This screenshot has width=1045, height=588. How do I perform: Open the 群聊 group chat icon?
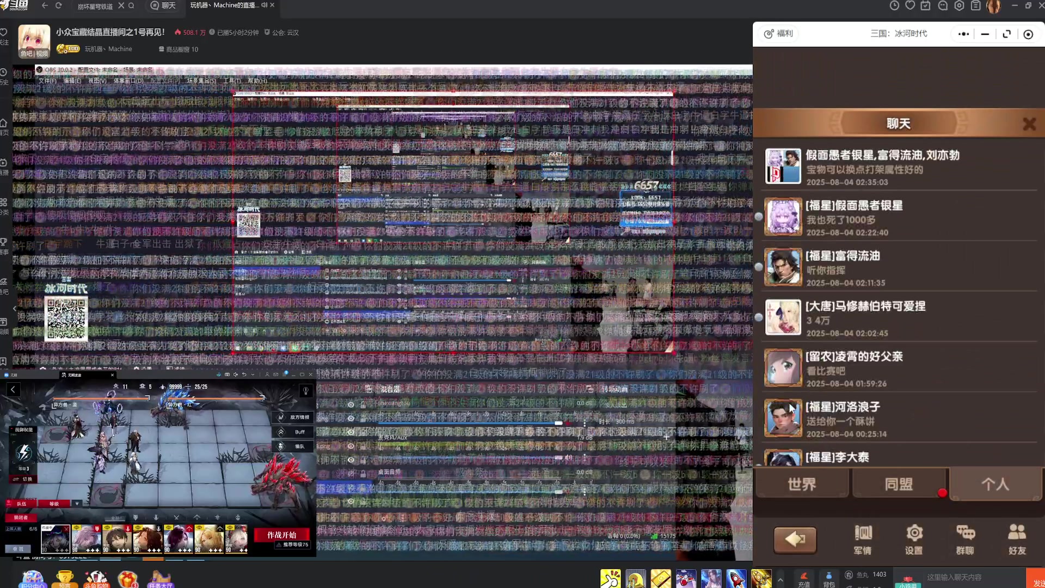click(x=965, y=540)
